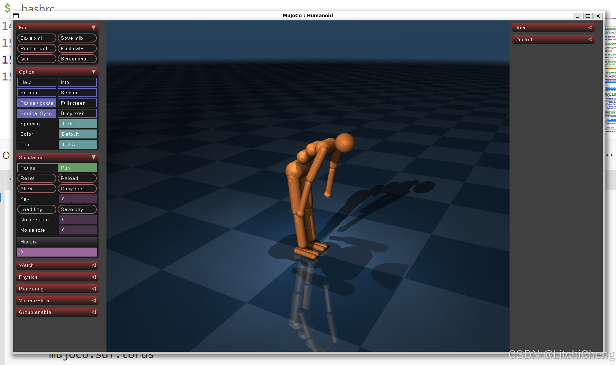Screen dimensions: 616x365
Task: Expand the Physics section
Action: pyautogui.click(x=57, y=277)
